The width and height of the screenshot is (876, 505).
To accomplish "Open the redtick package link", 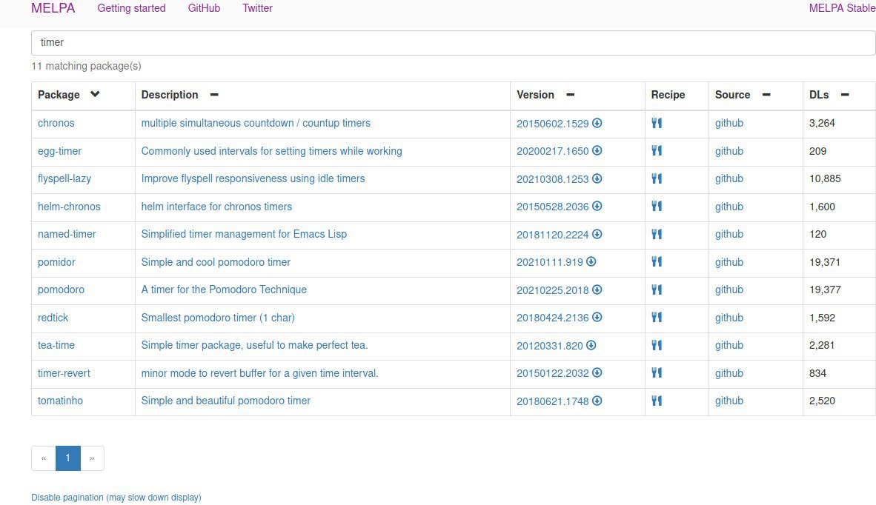I will 53,318.
